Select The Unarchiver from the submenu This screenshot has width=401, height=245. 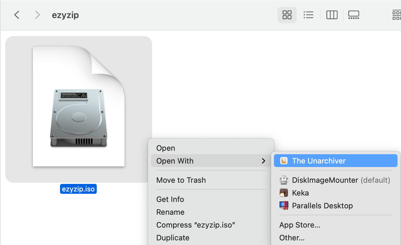click(x=319, y=160)
